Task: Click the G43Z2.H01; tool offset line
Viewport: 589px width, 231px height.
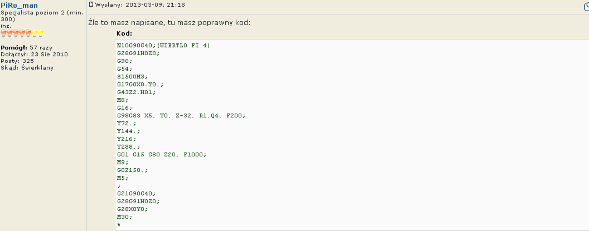Action: click(136, 92)
